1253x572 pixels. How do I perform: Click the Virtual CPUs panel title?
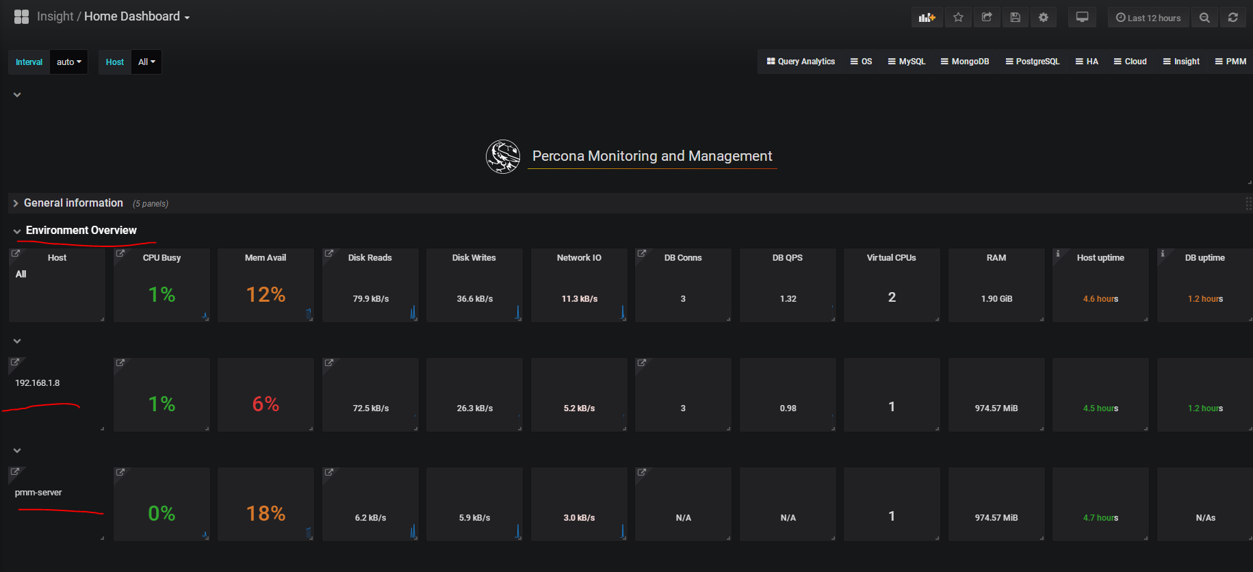892,258
